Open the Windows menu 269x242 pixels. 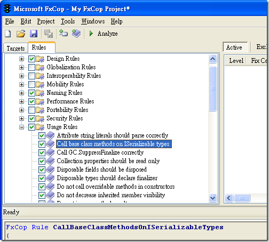(x=93, y=21)
